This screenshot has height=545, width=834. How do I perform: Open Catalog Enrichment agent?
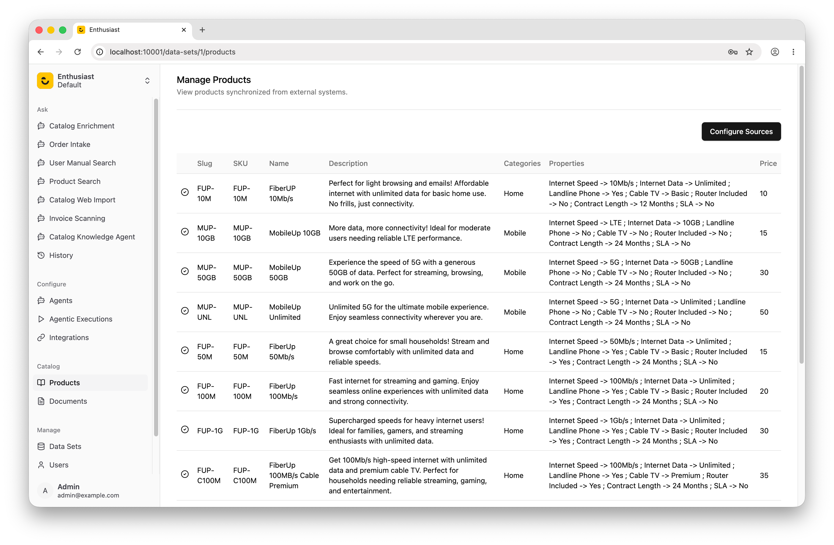point(81,126)
